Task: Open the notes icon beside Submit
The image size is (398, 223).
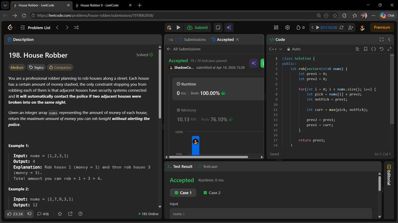Action: pos(218,27)
